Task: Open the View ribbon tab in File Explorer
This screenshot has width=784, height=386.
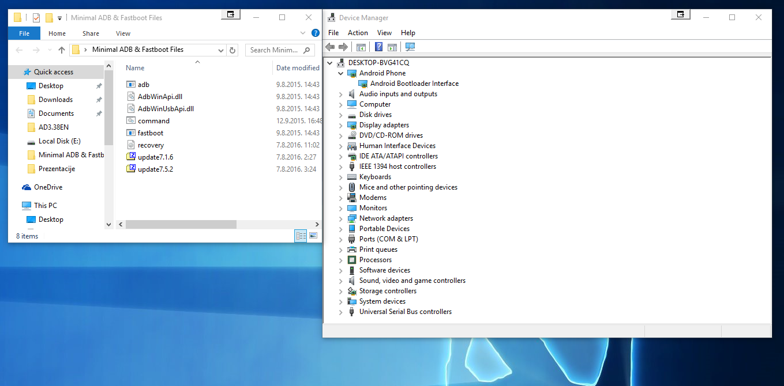Action: (x=123, y=33)
